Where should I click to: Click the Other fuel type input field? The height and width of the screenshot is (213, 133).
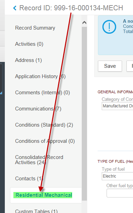tap(120, 193)
